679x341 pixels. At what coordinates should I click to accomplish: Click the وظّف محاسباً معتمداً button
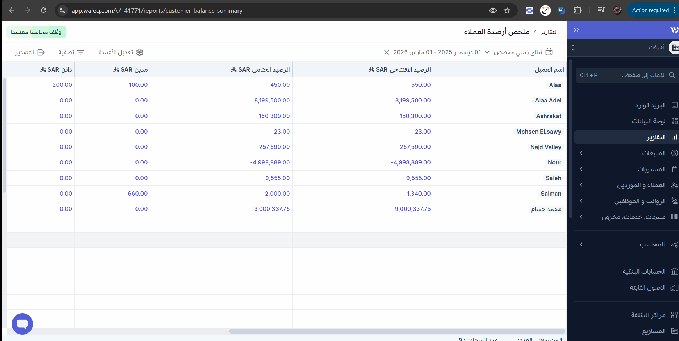[x=36, y=32]
